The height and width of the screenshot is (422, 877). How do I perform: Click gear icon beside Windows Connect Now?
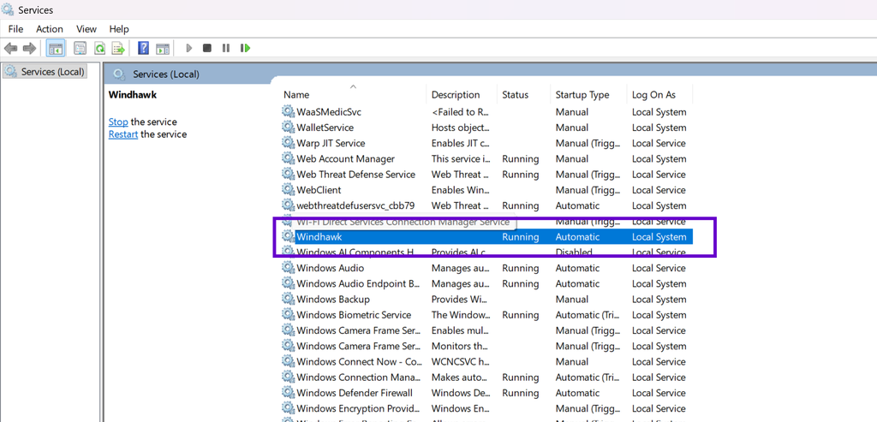pyautogui.click(x=288, y=361)
